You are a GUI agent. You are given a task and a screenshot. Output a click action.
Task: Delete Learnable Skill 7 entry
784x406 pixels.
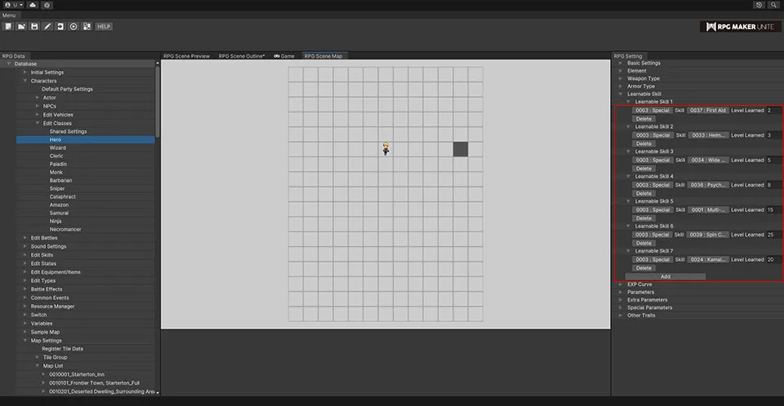point(644,268)
